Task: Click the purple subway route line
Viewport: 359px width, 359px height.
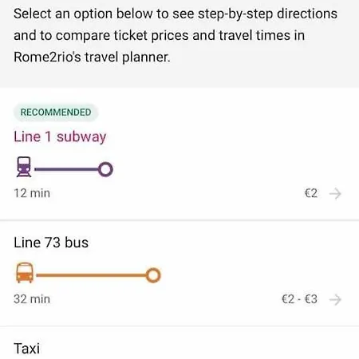Action: (66, 169)
